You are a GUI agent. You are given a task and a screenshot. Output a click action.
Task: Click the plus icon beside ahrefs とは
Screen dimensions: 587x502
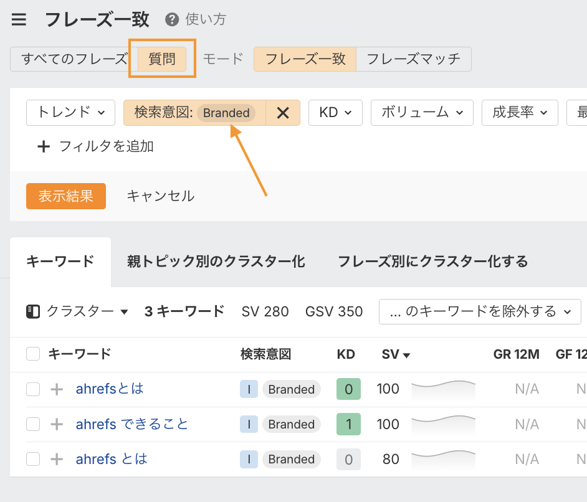point(56,459)
